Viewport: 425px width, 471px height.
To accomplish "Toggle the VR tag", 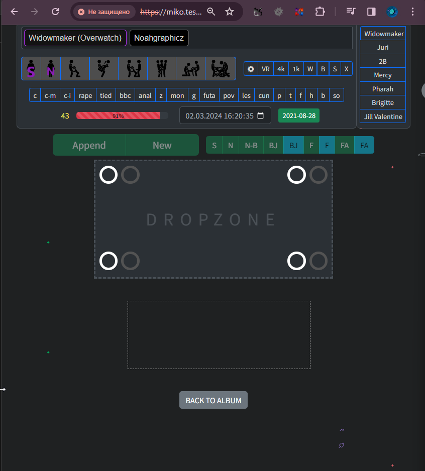I will pos(266,69).
